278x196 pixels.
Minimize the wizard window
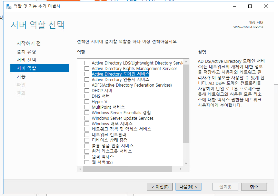click(235, 7)
